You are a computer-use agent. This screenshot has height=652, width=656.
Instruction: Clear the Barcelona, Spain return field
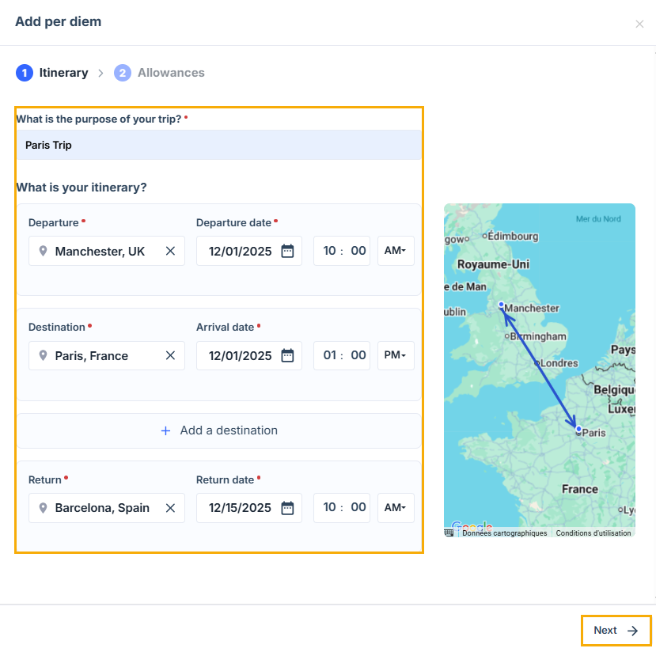coord(170,508)
